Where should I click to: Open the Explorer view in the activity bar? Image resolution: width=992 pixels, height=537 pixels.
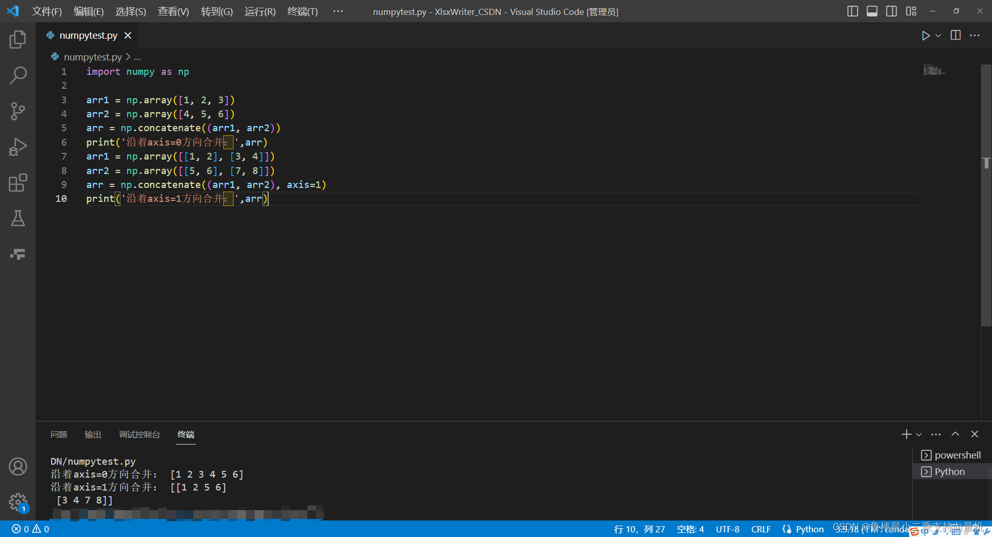click(18, 39)
